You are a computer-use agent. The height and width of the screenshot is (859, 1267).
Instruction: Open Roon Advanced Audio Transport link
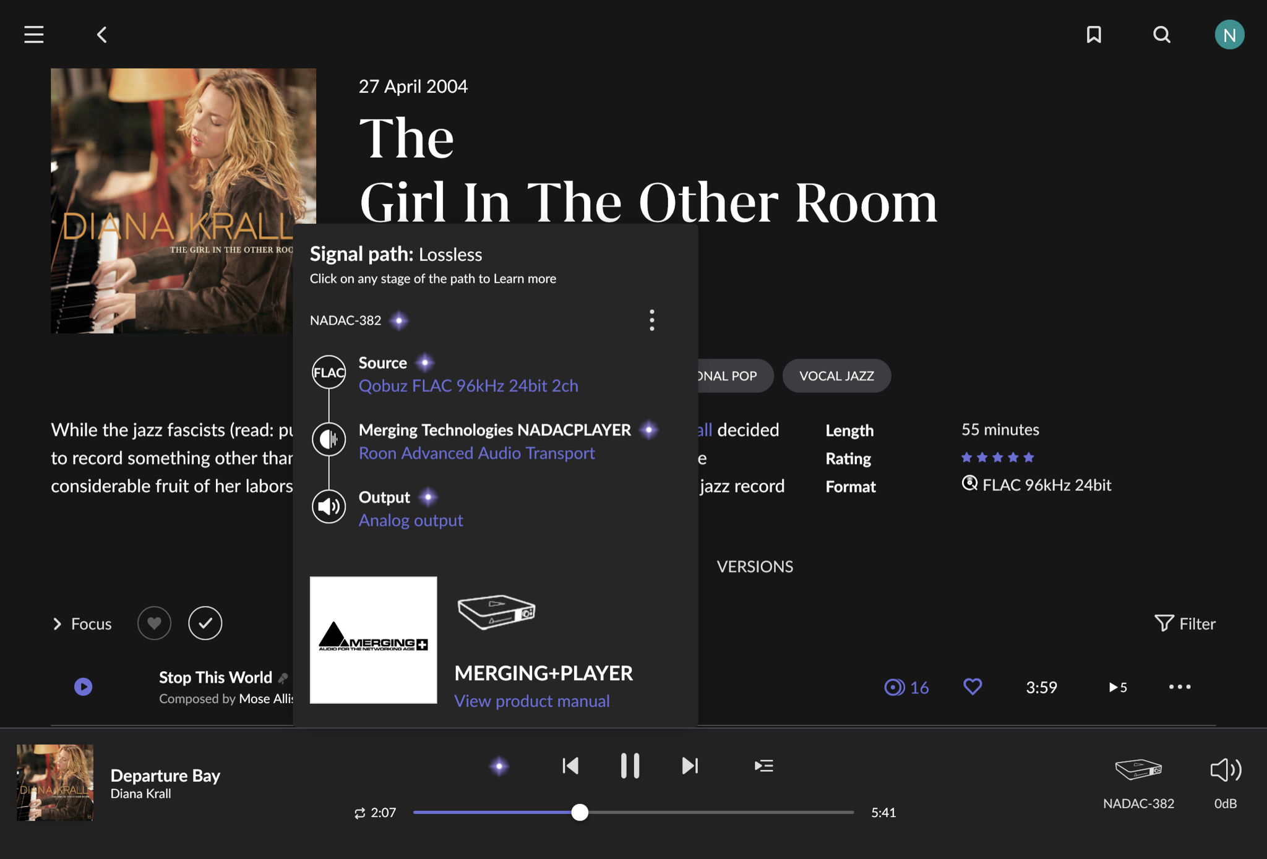point(476,453)
